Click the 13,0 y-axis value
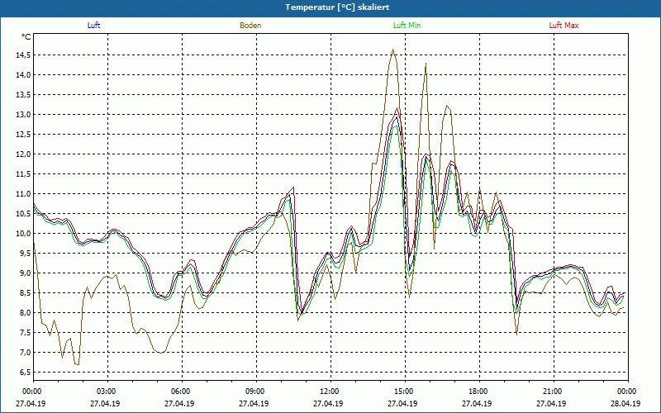Viewport: 661px width, 413px height. pyautogui.click(x=23, y=115)
